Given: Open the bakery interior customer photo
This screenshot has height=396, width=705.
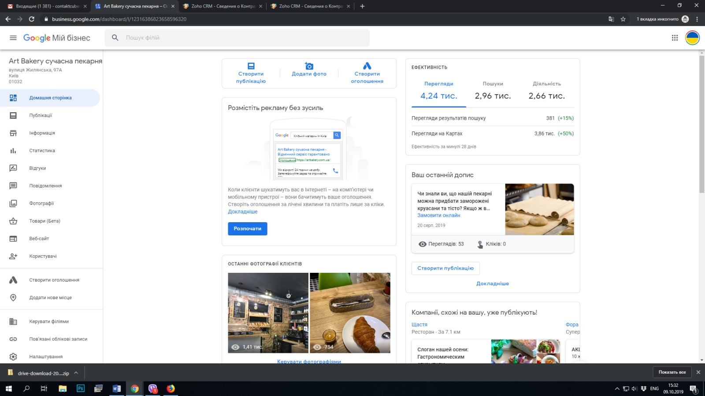Looking at the screenshot, I should point(268,313).
